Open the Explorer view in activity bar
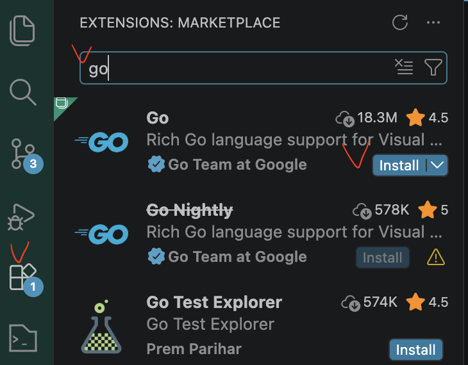The width and height of the screenshot is (468, 365). [23, 30]
